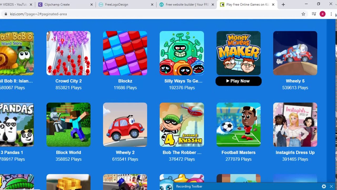Image resolution: width=337 pixels, height=190 pixels.
Task: Open the Chrome profile avatar
Action: 323,14
